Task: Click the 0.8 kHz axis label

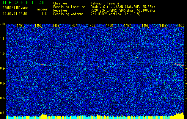Action: (x=2, y=83)
